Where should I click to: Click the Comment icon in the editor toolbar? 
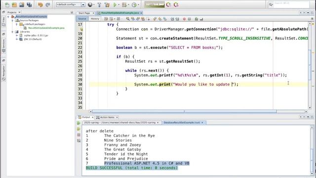click(197, 19)
